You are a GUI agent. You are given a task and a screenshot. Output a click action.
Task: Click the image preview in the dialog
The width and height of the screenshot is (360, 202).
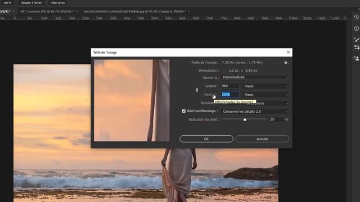132,100
